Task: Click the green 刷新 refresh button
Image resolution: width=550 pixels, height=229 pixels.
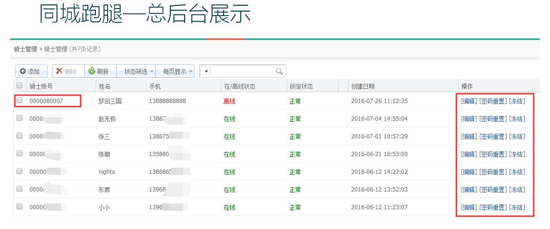Action: click(100, 71)
